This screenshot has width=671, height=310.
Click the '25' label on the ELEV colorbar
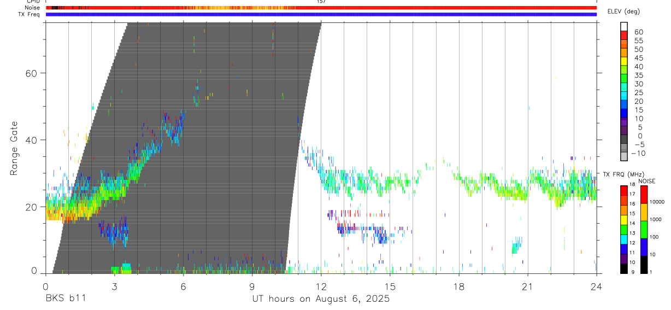639,93
